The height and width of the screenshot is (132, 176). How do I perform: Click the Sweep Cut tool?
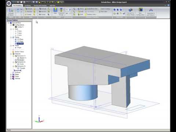[42, 14]
